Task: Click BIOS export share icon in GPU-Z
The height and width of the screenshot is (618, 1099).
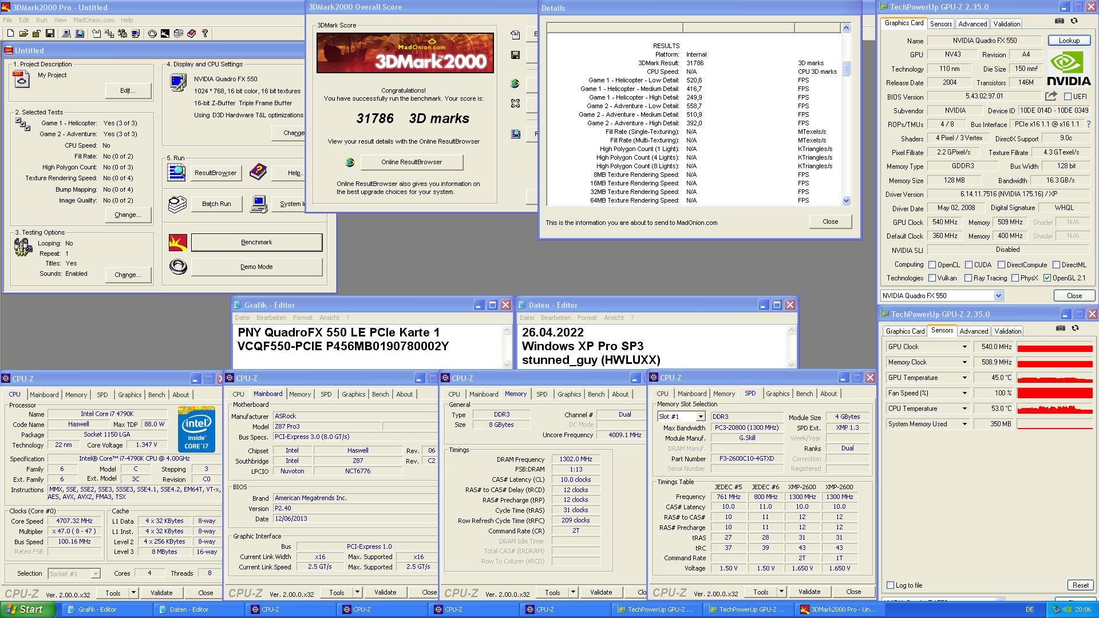Action: (1051, 96)
